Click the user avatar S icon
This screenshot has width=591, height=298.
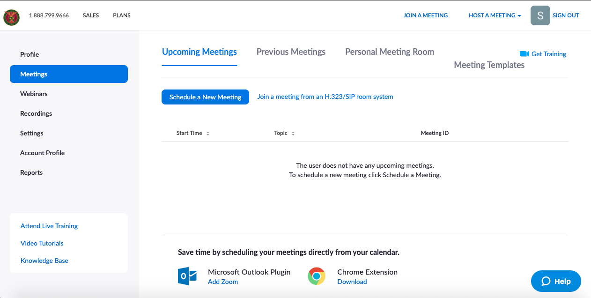(x=540, y=15)
